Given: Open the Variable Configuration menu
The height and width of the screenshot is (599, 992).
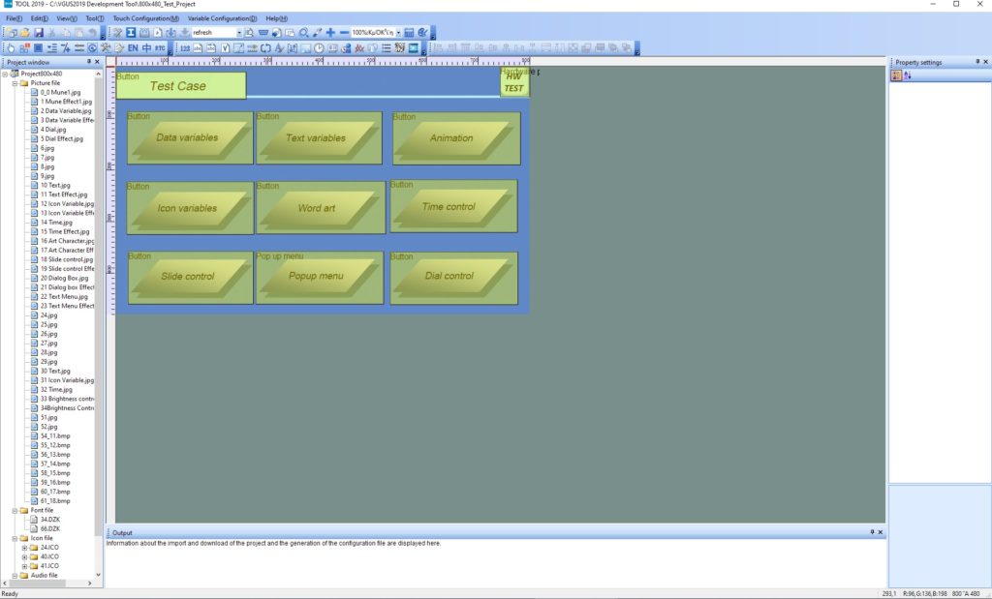Looking at the screenshot, I should tap(222, 18).
